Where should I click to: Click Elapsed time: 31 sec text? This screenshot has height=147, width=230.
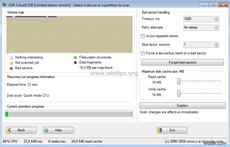coord(22,85)
